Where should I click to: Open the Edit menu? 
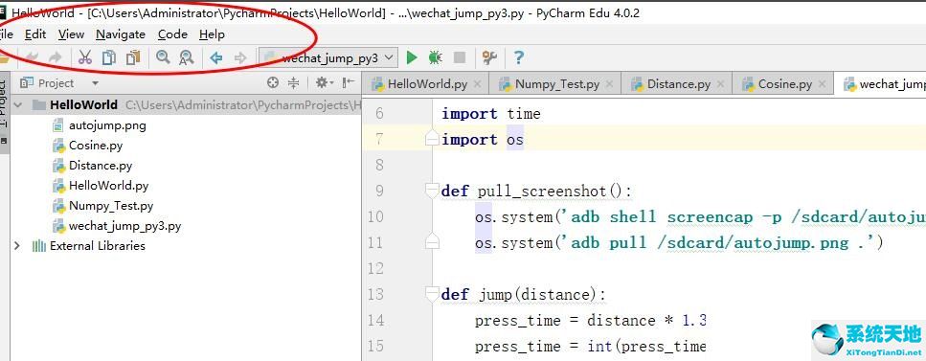(x=35, y=34)
